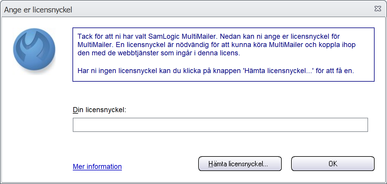Click the Hämta licensnyckel... button
This screenshot has width=387, height=184.
pyautogui.click(x=240, y=164)
